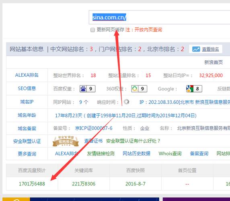Open the 域名备案 row label link
Screen dimensions: 230x201
(27, 129)
